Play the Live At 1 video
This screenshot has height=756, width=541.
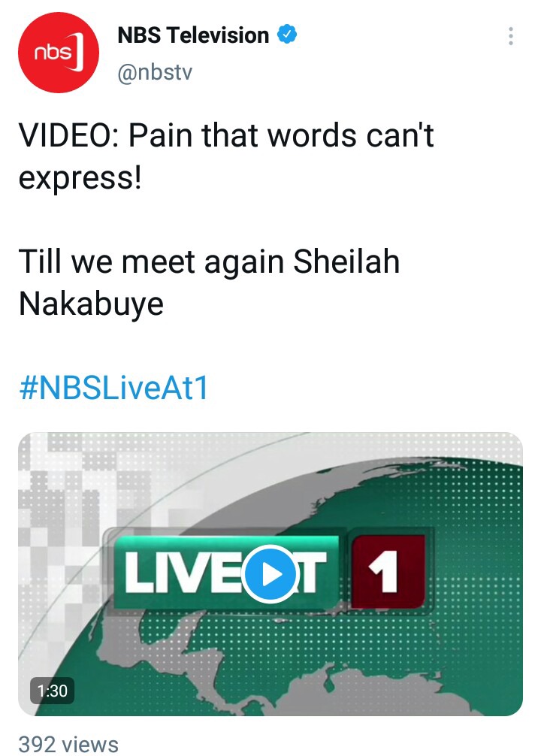coord(270,573)
